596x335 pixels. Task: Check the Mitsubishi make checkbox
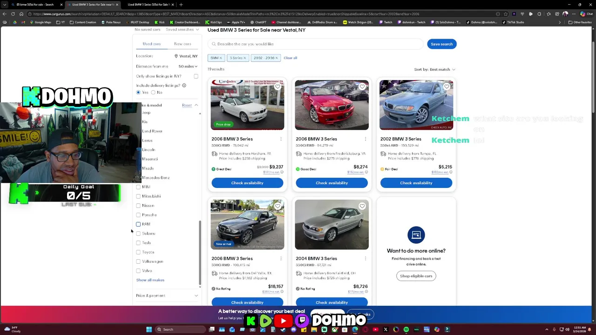pyautogui.click(x=138, y=196)
